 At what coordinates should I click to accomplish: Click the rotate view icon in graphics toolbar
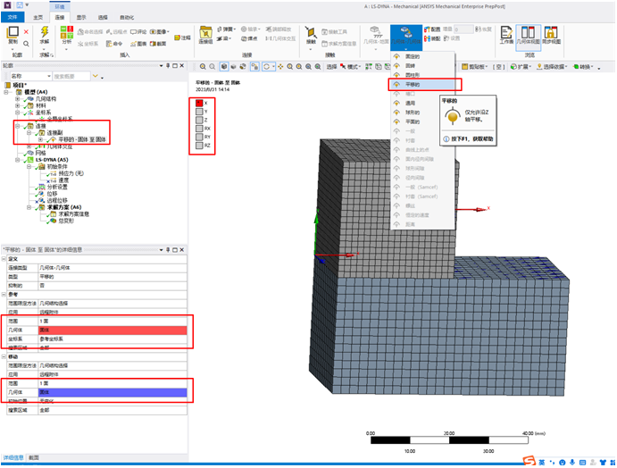coord(266,66)
